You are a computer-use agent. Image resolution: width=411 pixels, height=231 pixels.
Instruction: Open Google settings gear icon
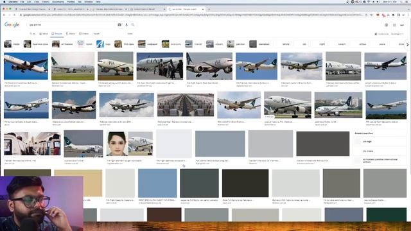(386, 25)
